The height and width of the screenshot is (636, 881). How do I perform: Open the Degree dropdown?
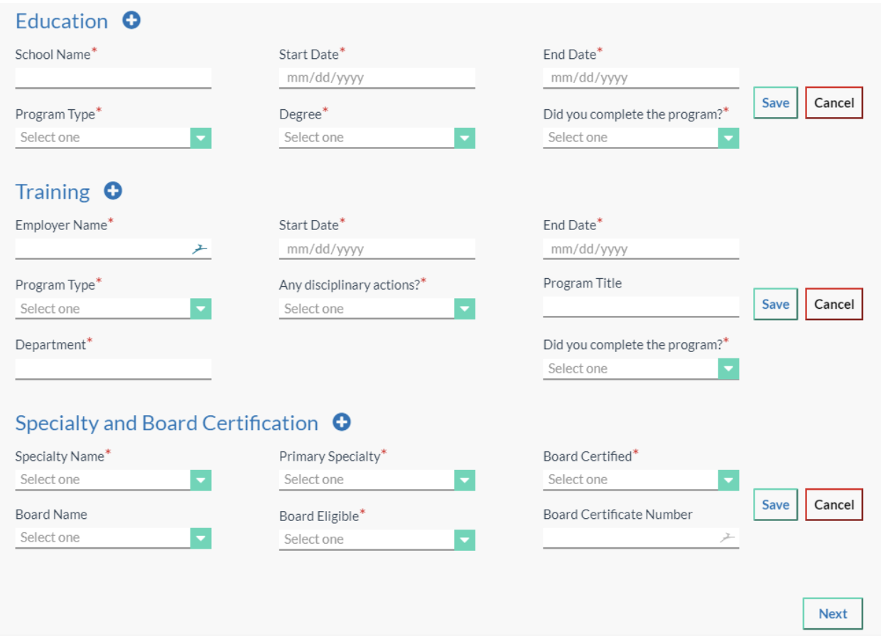(x=466, y=138)
